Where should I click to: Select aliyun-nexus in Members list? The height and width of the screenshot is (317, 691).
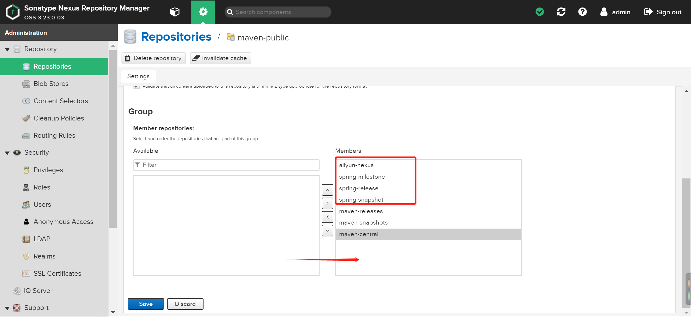[356, 165]
